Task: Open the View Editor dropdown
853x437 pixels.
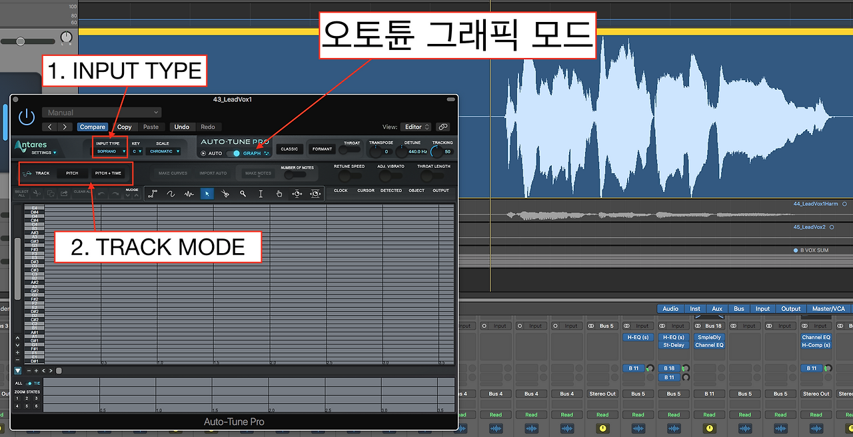Action: [x=417, y=127]
